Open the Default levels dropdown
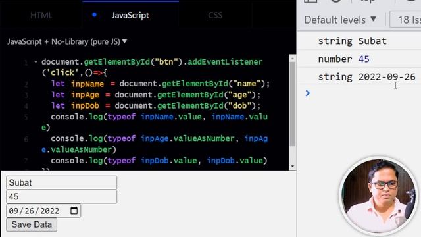This screenshot has height=237, width=421. pyautogui.click(x=340, y=20)
